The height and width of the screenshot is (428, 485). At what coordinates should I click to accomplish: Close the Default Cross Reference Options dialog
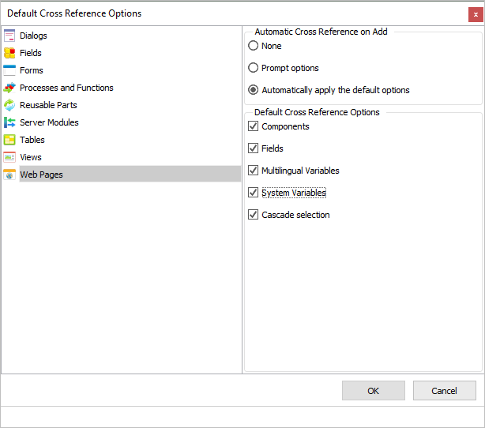tap(476, 13)
